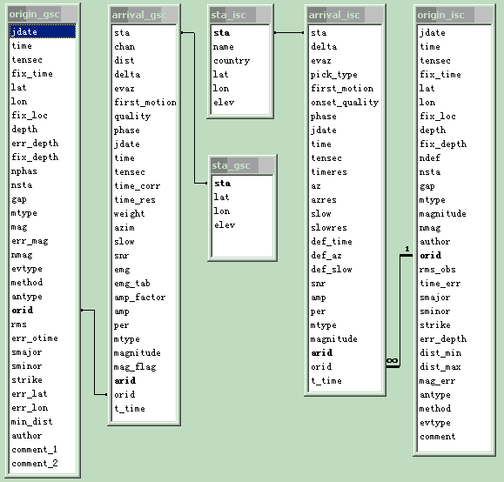Click the arrival_isc table title bar

tap(345, 15)
